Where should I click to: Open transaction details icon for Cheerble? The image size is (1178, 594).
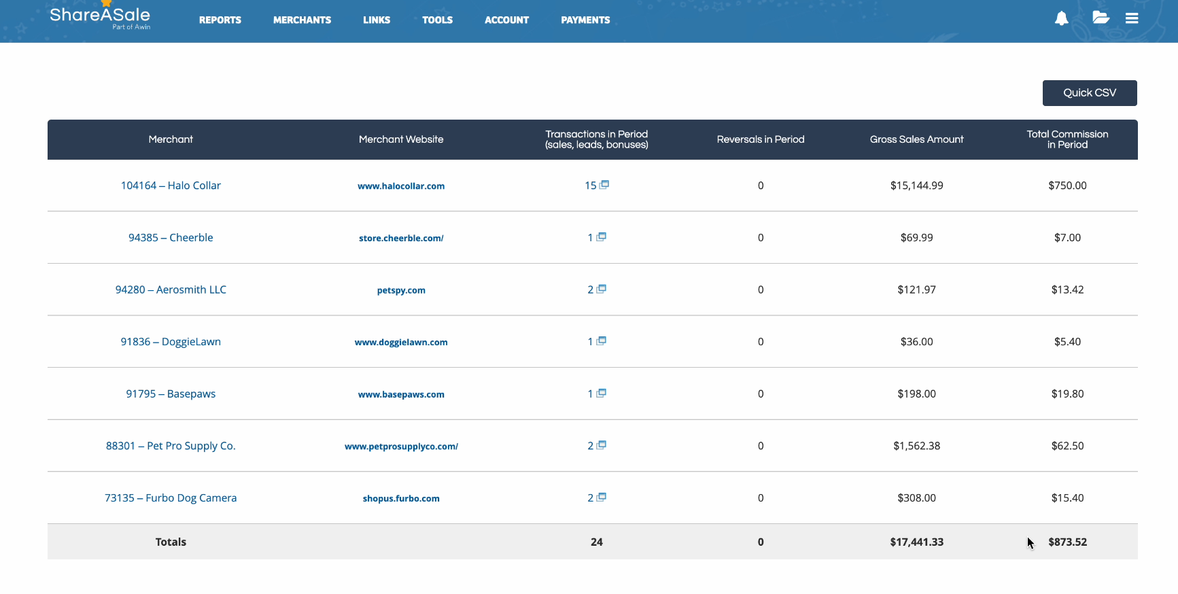coord(602,237)
